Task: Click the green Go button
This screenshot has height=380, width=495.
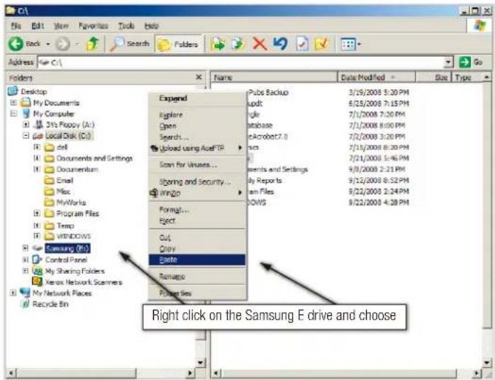Action: click(471, 62)
